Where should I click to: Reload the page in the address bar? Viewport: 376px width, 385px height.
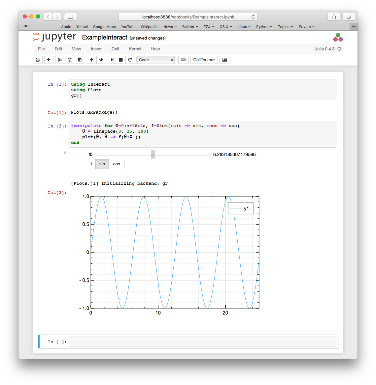tap(253, 17)
